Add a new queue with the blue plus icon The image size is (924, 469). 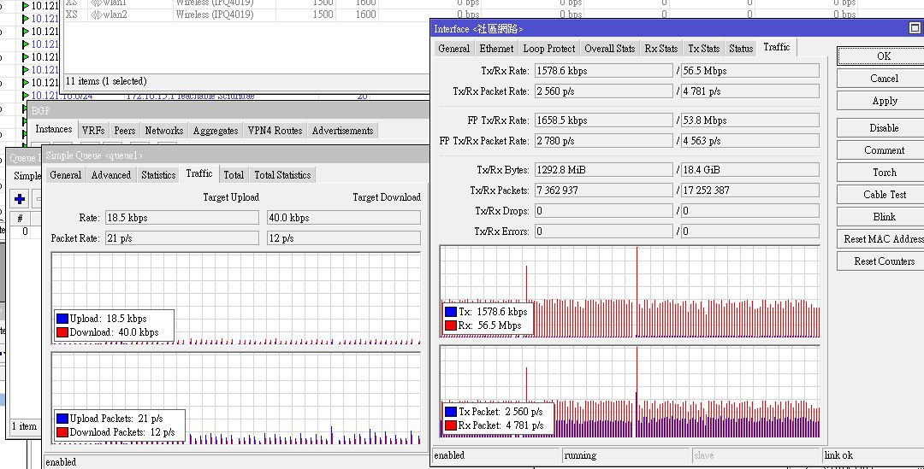pyautogui.click(x=20, y=199)
